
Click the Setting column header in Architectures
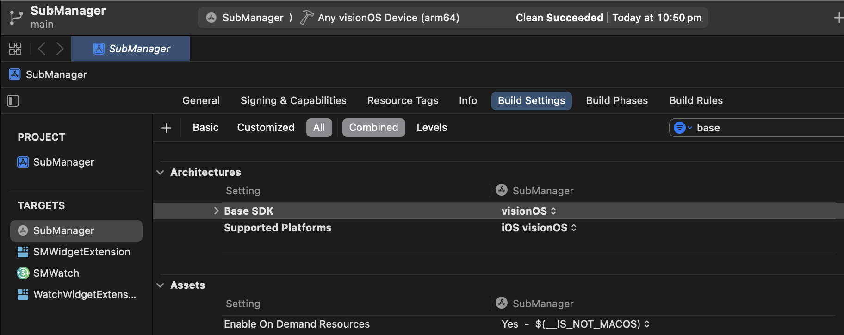pos(243,191)
